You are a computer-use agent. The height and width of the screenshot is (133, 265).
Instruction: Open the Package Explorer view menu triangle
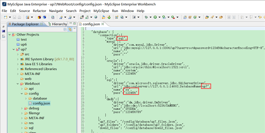(74, 29)
